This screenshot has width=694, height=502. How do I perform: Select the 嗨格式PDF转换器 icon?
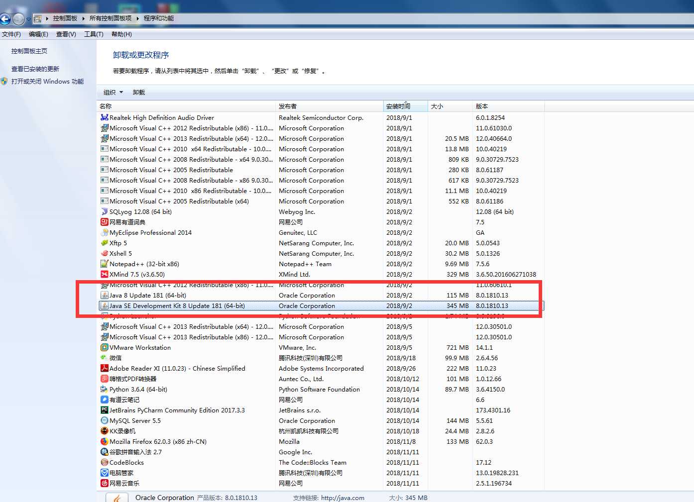tap(105, 379)
